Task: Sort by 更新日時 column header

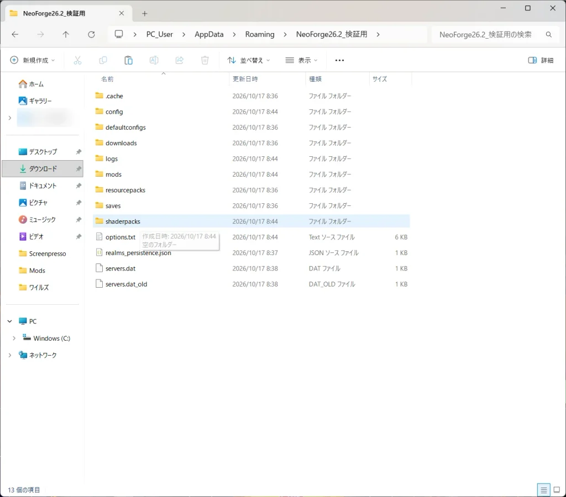Action: click(245, 79)
